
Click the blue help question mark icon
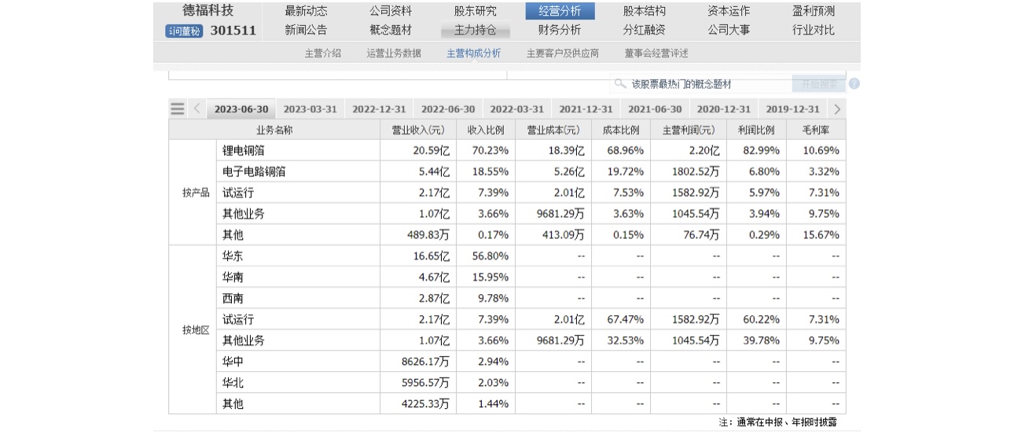point(854,84)
